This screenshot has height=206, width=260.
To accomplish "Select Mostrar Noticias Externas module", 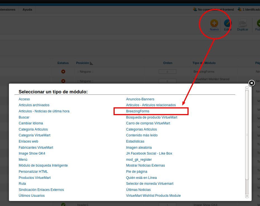I will pyautogui.click(x=145, y=165).
